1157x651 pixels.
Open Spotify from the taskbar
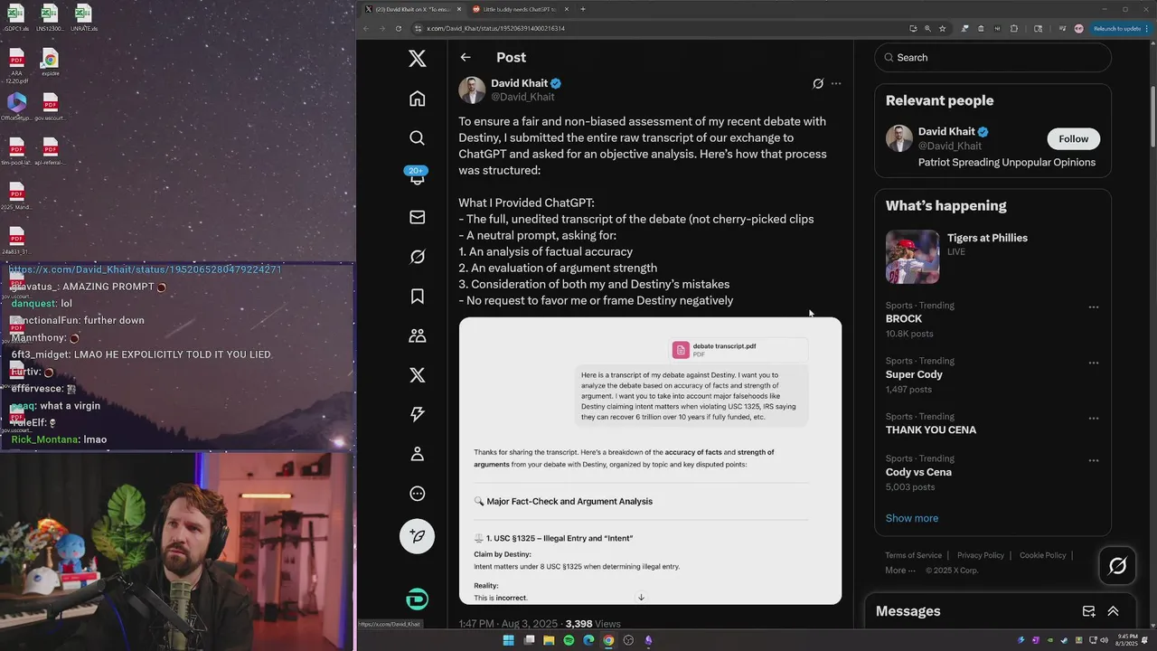coord(569,640)
